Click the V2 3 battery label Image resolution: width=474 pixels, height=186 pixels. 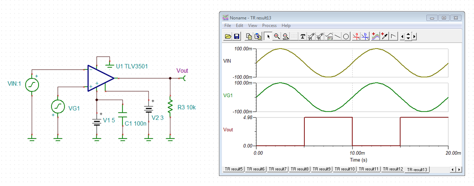point(158,117)
